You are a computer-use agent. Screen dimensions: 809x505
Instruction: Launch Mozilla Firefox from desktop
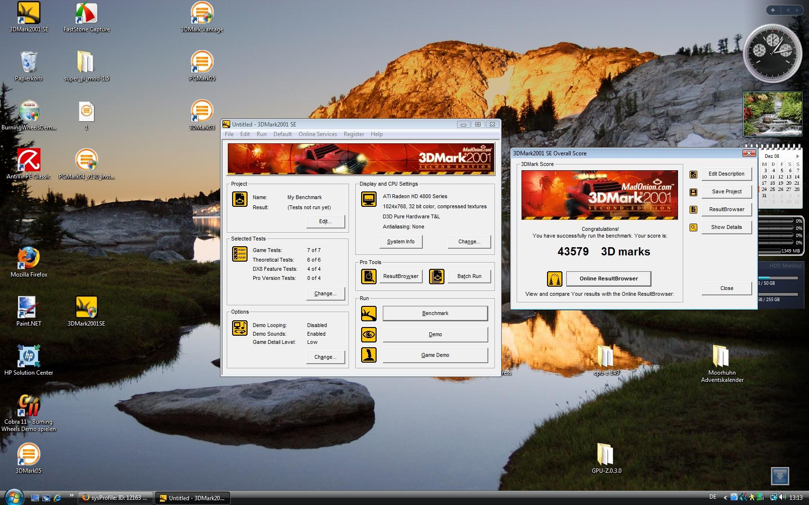28,263
